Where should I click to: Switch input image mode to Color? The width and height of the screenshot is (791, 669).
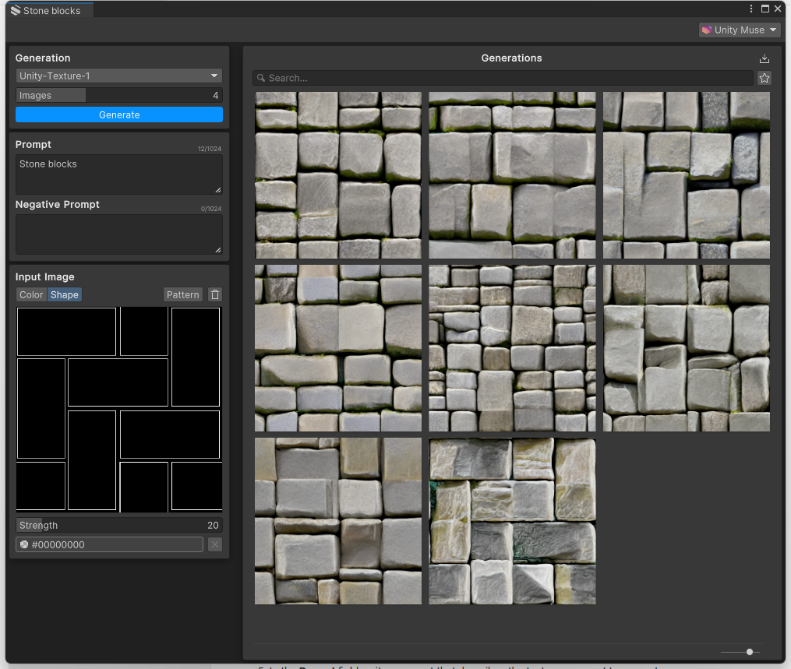pyautogui.click(x=31, y=294)
